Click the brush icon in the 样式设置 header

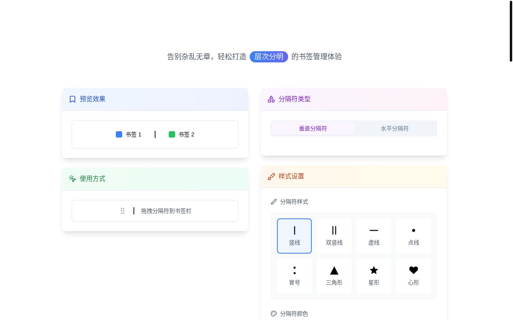pyautogui.click(x=271, y=176)
